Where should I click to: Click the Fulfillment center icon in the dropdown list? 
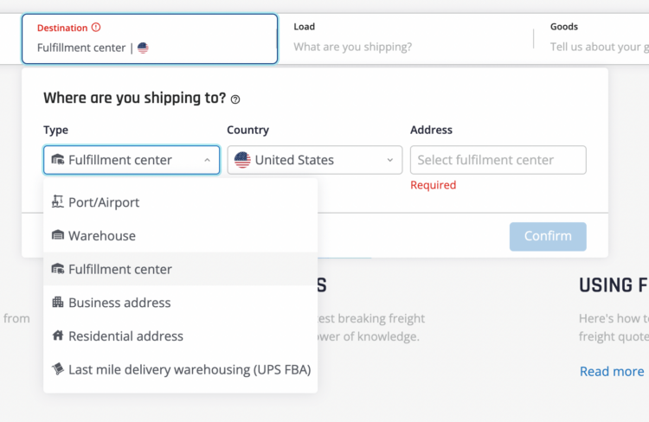[57, 269]
